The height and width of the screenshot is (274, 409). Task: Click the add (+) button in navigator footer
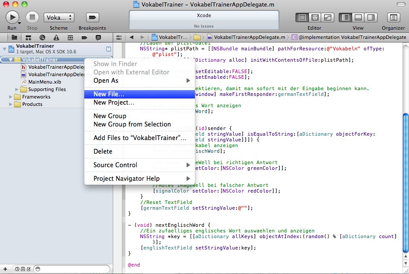pos(5,269)
